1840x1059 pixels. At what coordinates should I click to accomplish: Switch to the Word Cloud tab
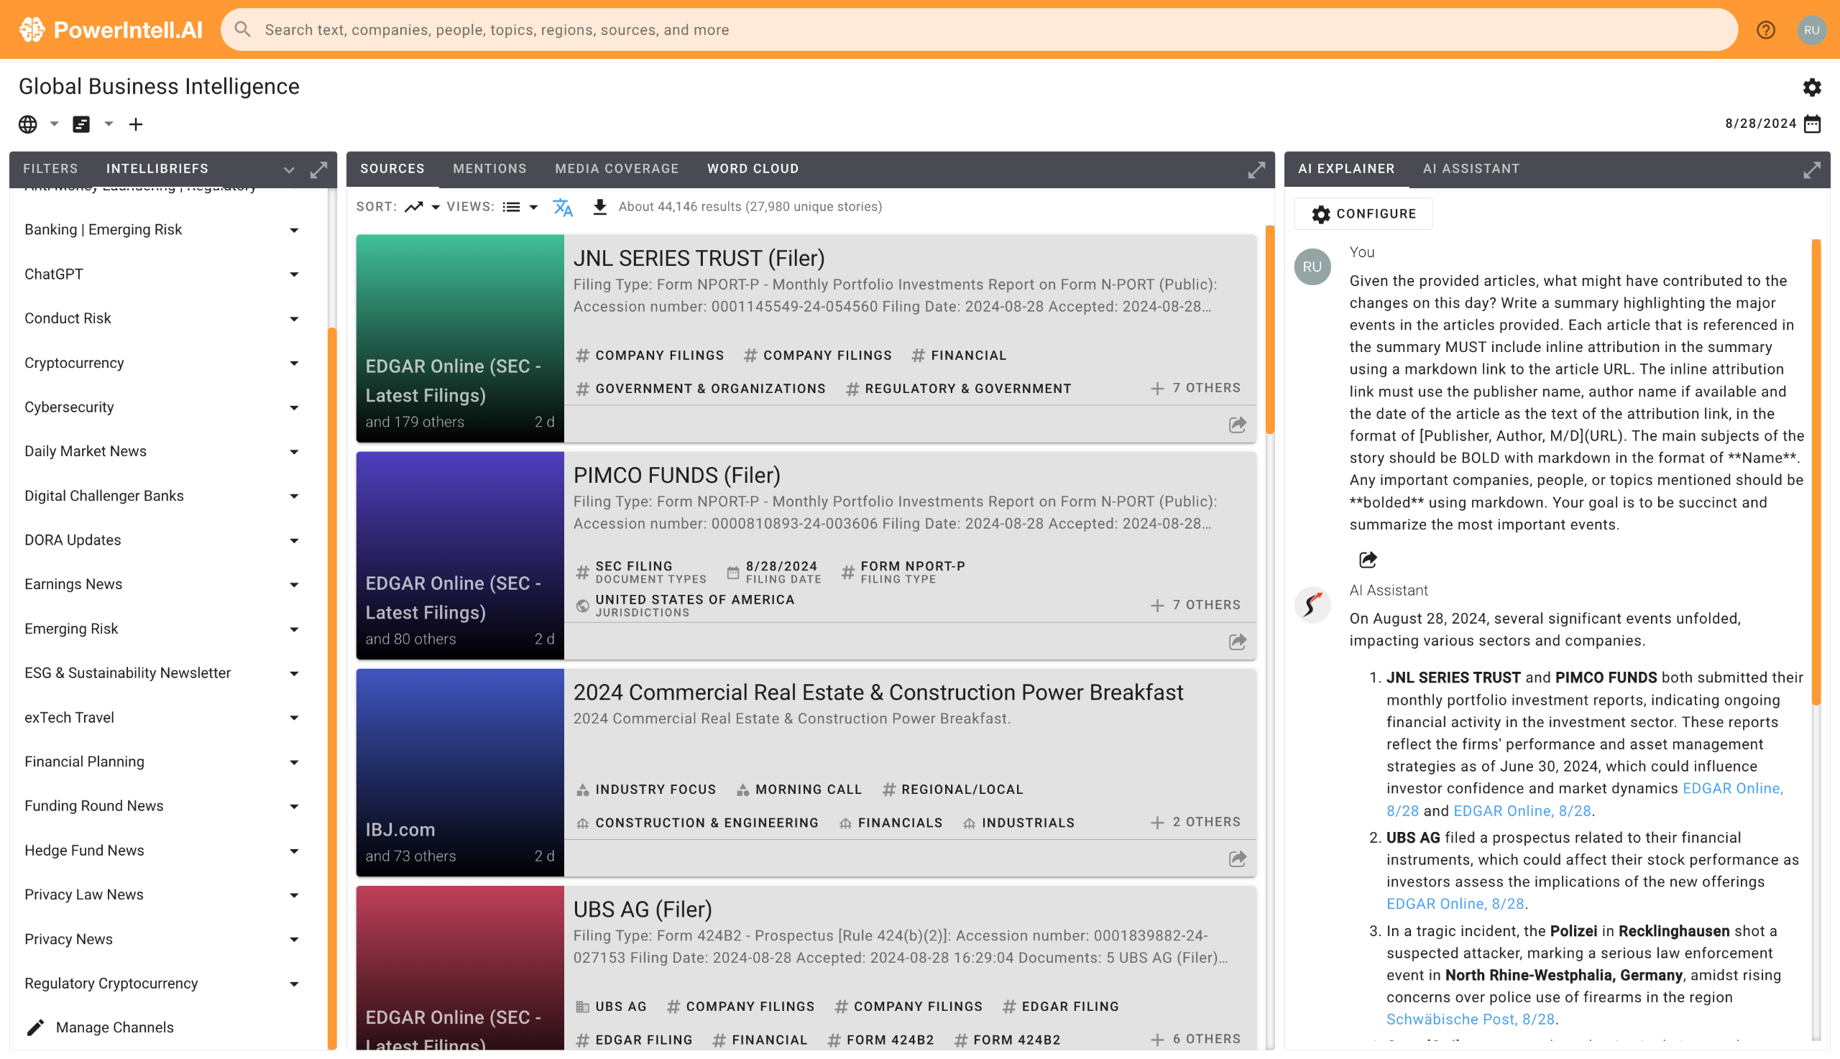pyautogui.click(x=753, y=169)
